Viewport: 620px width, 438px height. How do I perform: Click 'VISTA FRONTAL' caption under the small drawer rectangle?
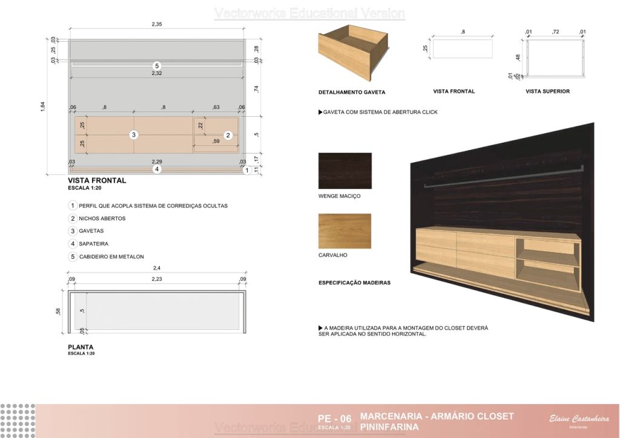(x=454, y=91)
